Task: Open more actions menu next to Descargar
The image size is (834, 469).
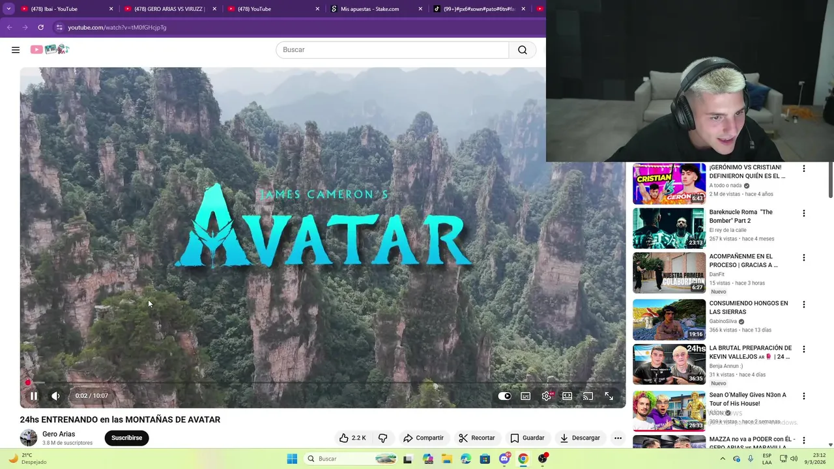Action: click(618, 438)
